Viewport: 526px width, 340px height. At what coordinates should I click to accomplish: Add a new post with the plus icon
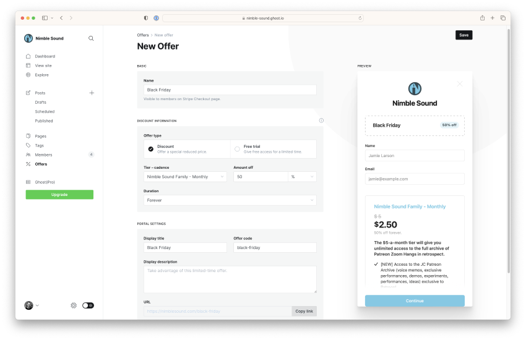(x=92, y=93)
